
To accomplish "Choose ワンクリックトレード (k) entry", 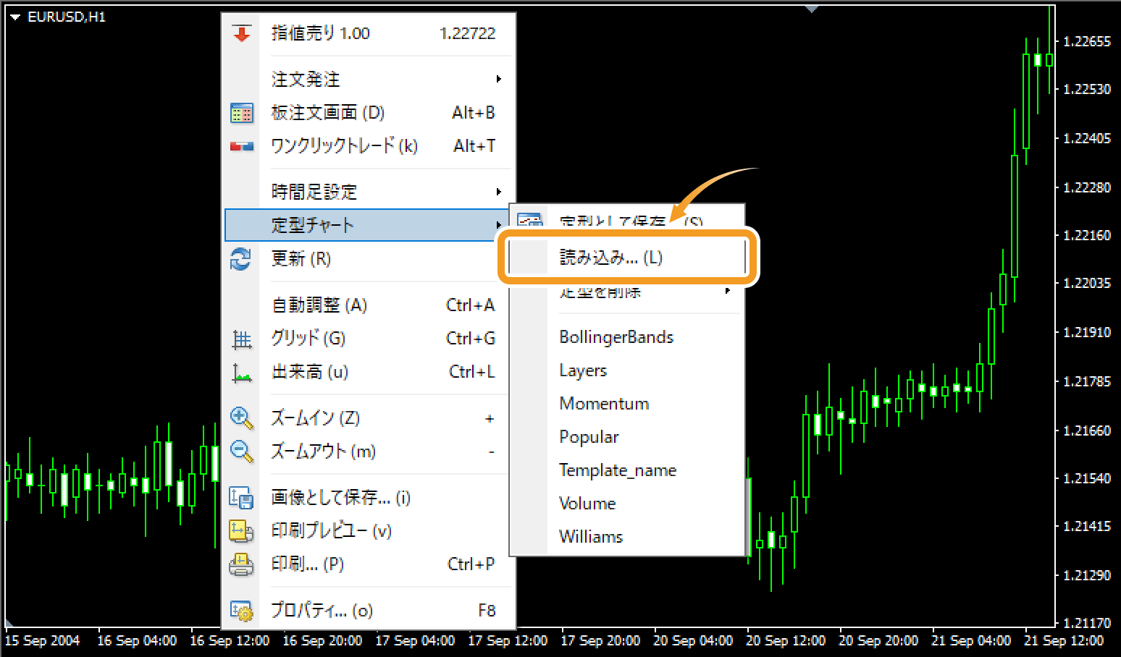I will tap(369, 146).
